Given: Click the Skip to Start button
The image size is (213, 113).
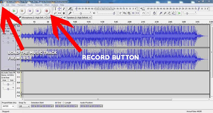Looking at the screenshot, I should pyautogui.click(x=30, y=11).
